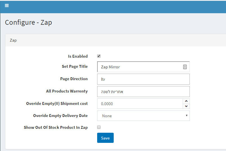Click the Page Direction label
226x151 pixels.
click(74, 79)
